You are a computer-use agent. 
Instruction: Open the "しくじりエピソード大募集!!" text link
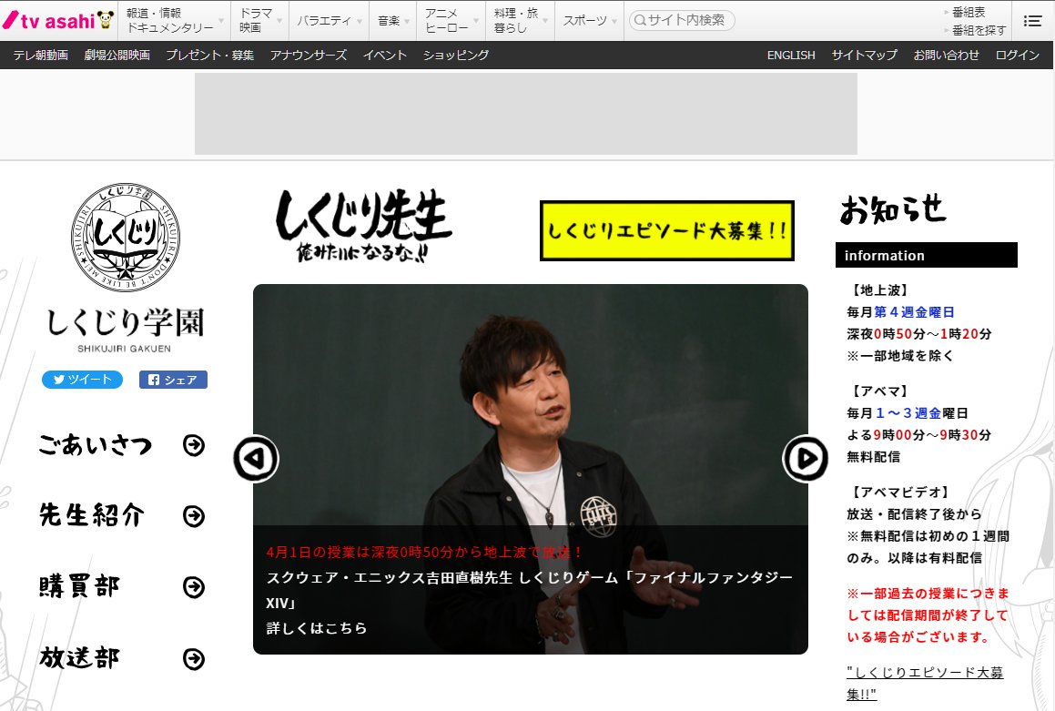pos(925,683)
